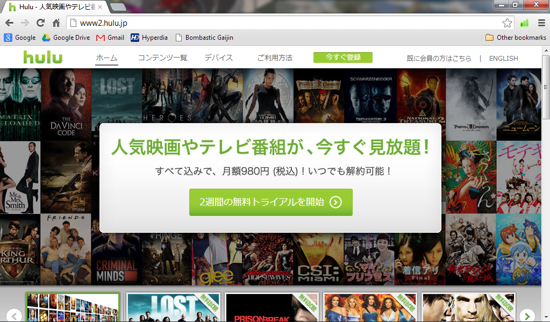Click the Friends poster
Screen dimensions: 550x322
point(66,249)
